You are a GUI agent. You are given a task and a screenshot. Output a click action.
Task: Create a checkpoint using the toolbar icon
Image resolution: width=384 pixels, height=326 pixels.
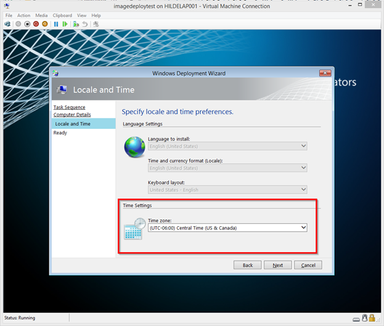pyautogui.click(x=76, y=24)
